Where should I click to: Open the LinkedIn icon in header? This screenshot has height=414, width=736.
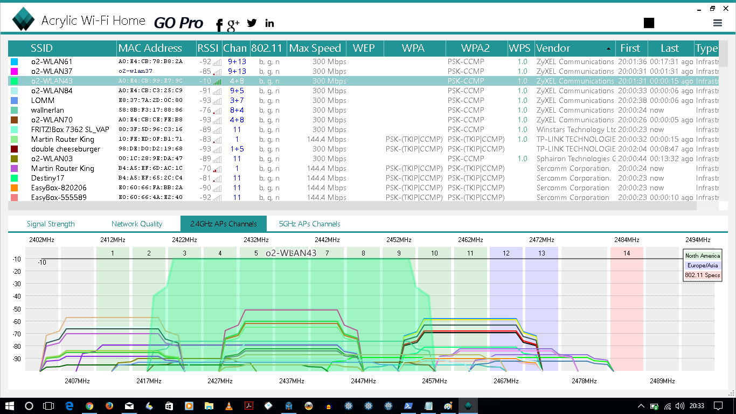(x=269, y=23)
